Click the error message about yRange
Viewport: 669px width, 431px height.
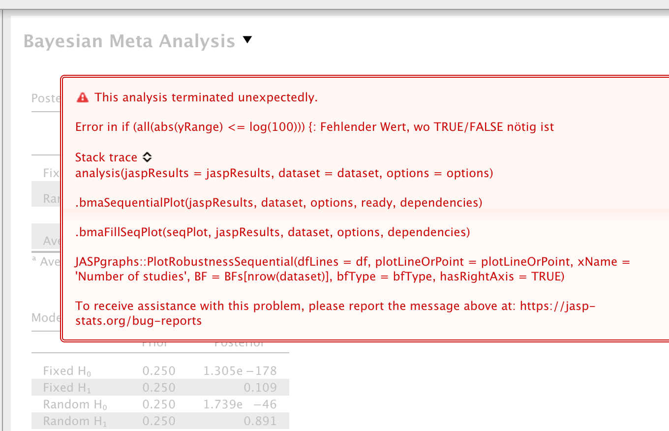tap(314, 126)
